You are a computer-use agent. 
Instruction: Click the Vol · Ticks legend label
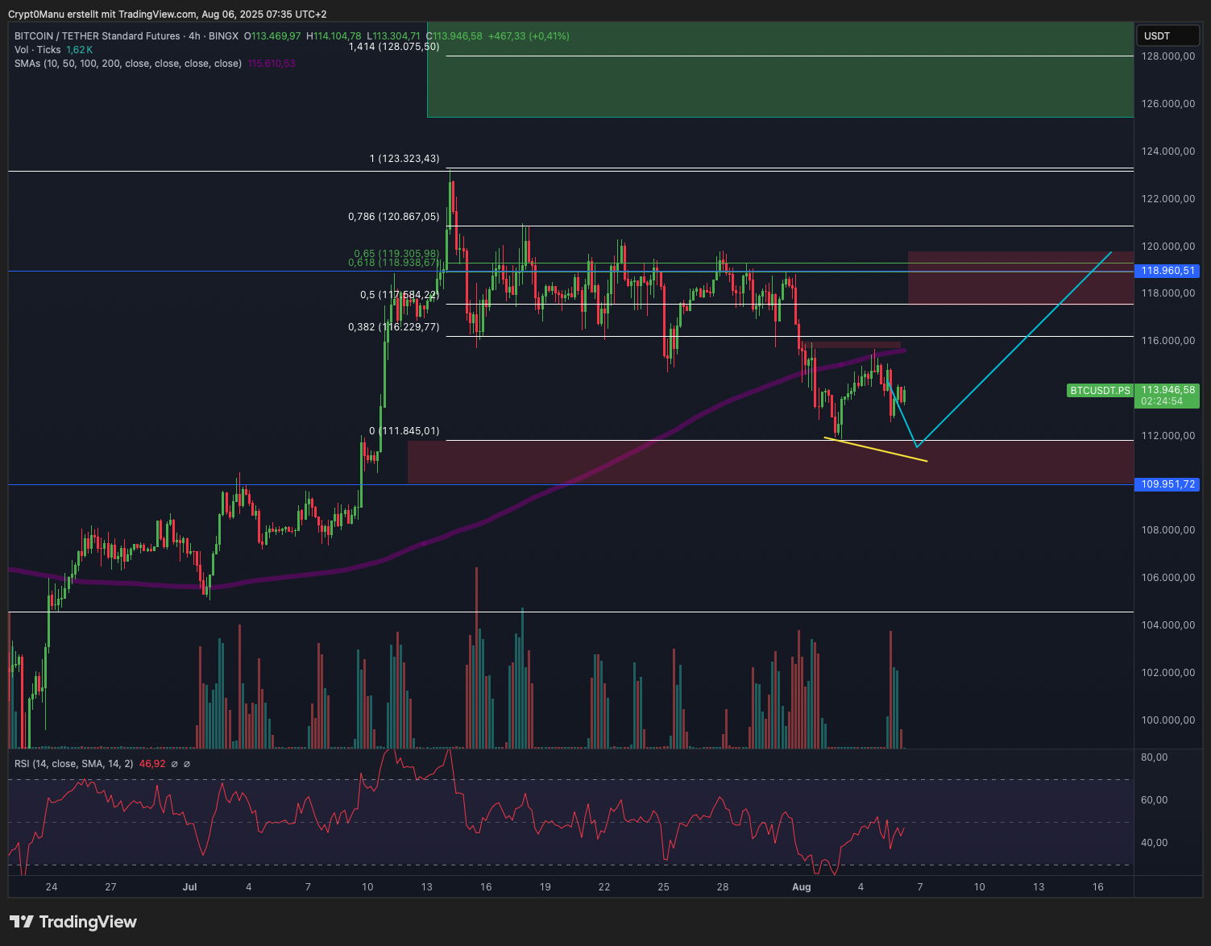coord(37,50)
